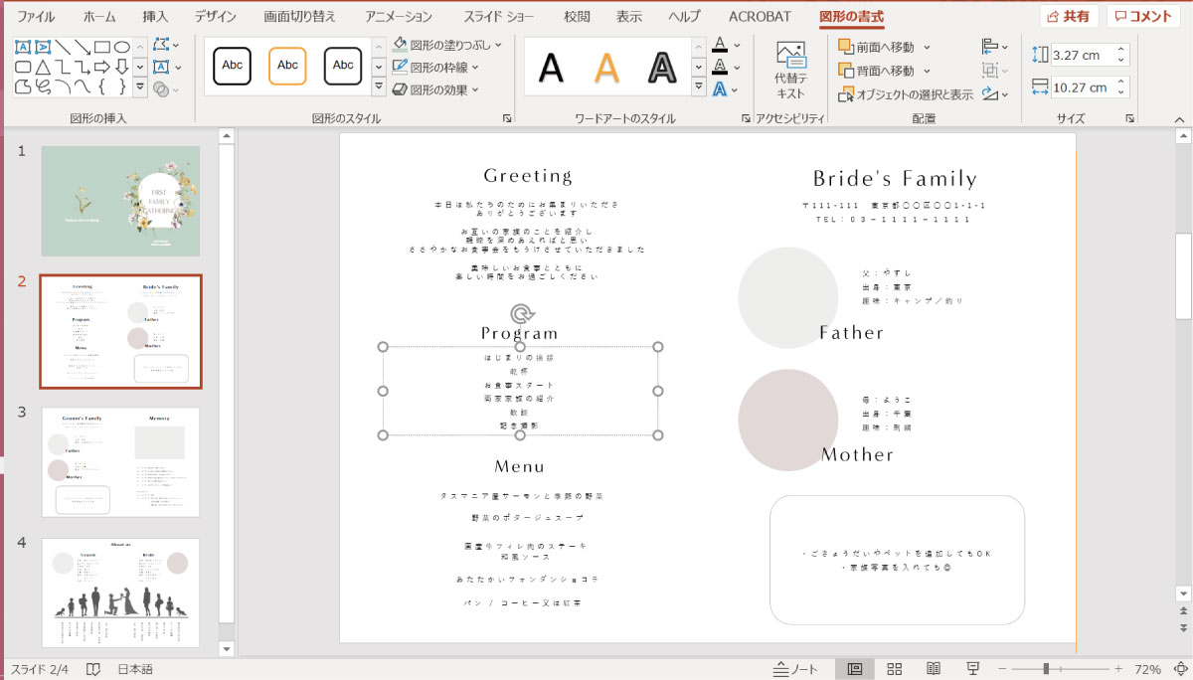Expand 前面へ移動 dropdown arrow
Viewport: 1193px width, 680px height.
point(927,47)
